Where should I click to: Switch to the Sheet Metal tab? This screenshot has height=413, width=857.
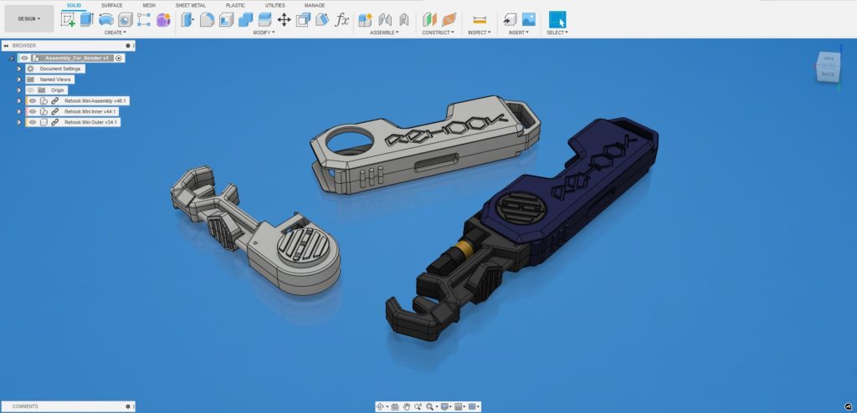[x=191, y=6]
